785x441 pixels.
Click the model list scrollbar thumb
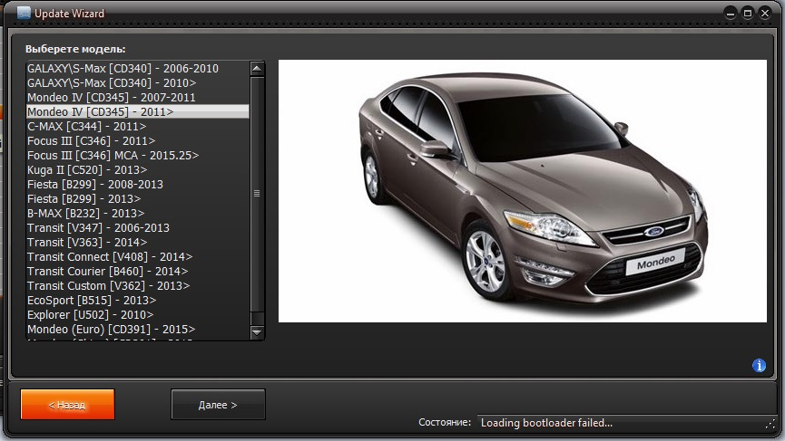point(257,193)
